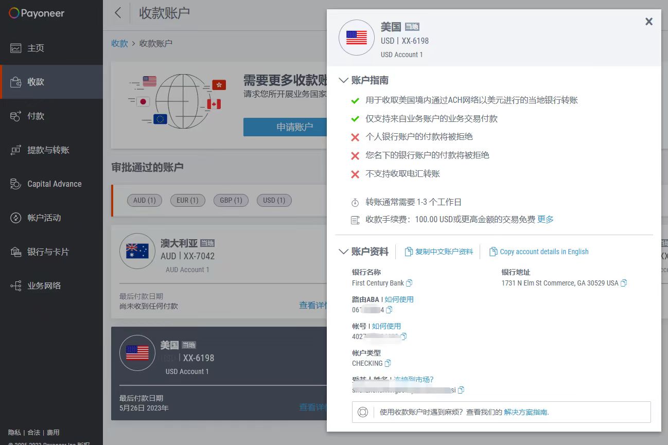Copy the account number
The width and height of the screenshot is (668, 445).
tap(403, 336)
